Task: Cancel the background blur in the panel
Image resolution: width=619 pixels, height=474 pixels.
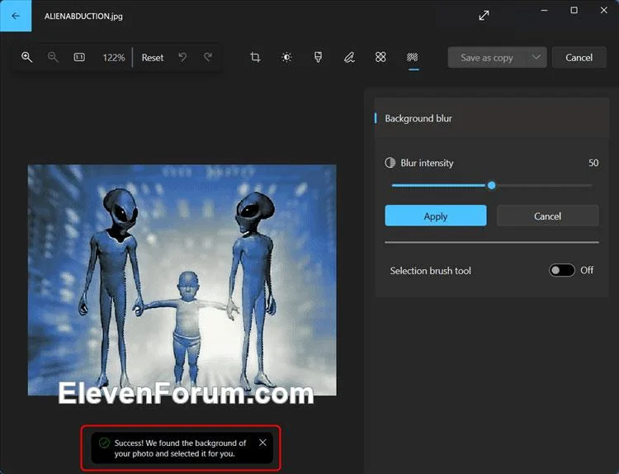Action: pos(547,216)
